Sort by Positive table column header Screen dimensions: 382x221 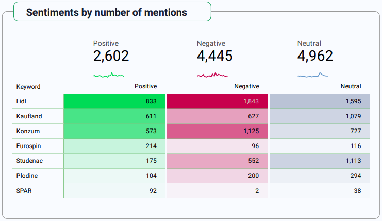click(x=145, y=86)
